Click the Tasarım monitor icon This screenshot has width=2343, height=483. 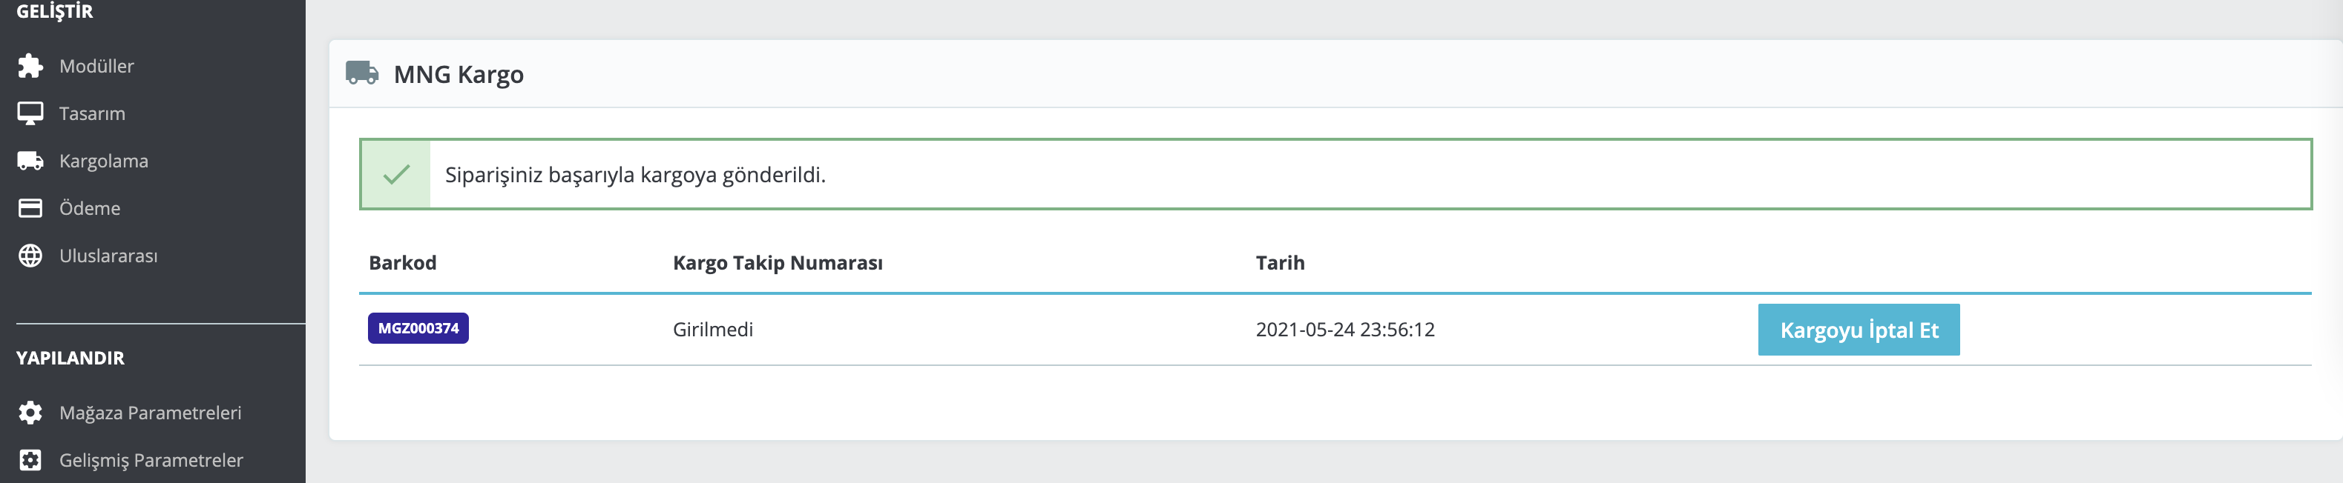click(30, 113)
